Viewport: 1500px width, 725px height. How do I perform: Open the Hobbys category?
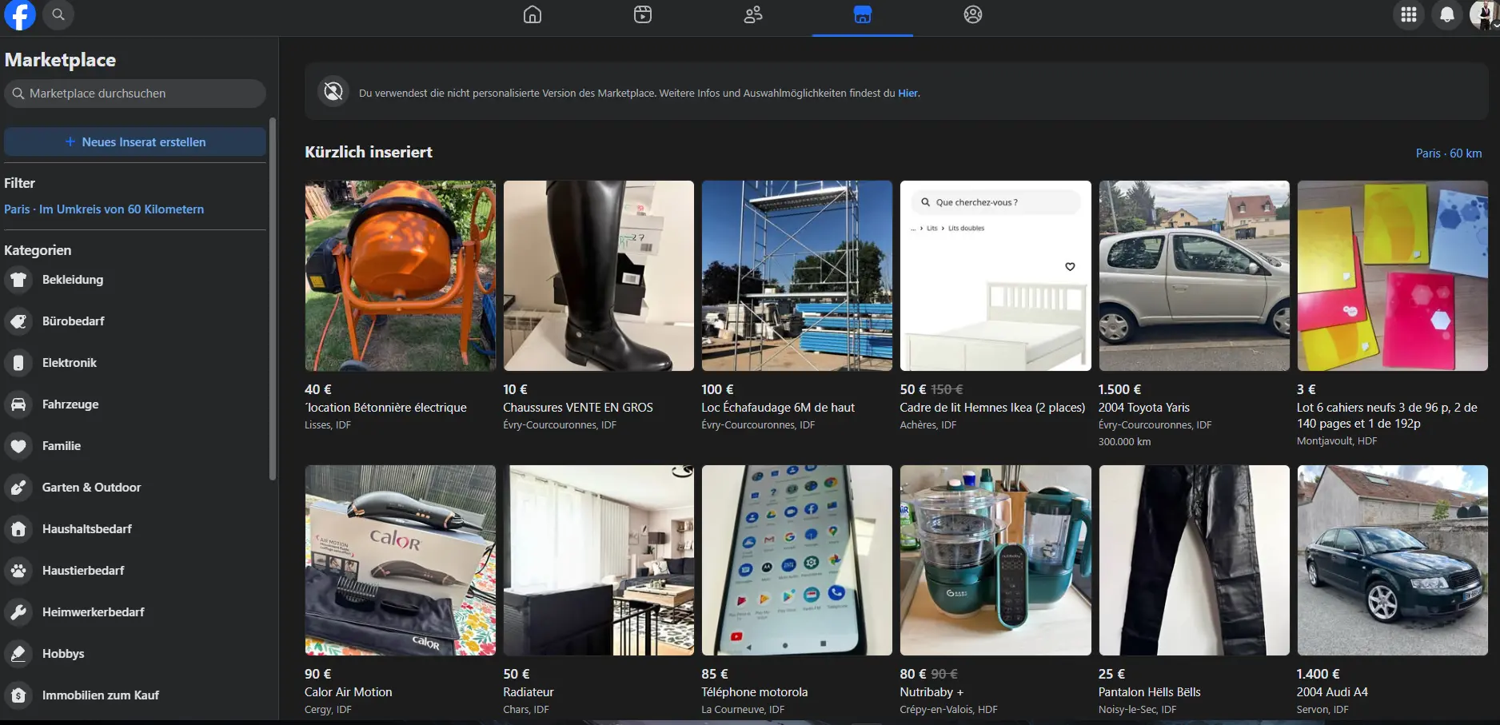135,654
